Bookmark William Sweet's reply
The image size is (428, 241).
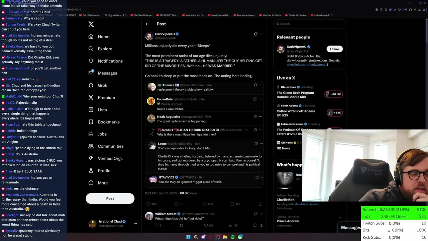point(255,225)
